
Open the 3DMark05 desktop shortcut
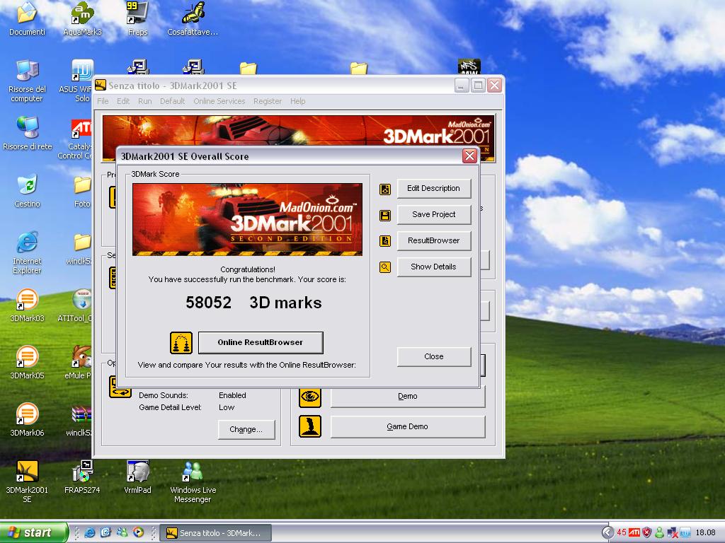28,363
